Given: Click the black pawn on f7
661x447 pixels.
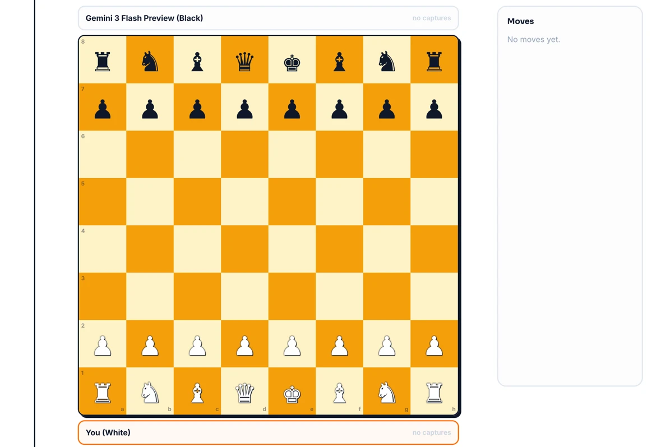Looking at the screenshot, I should (x=339, y=109).
